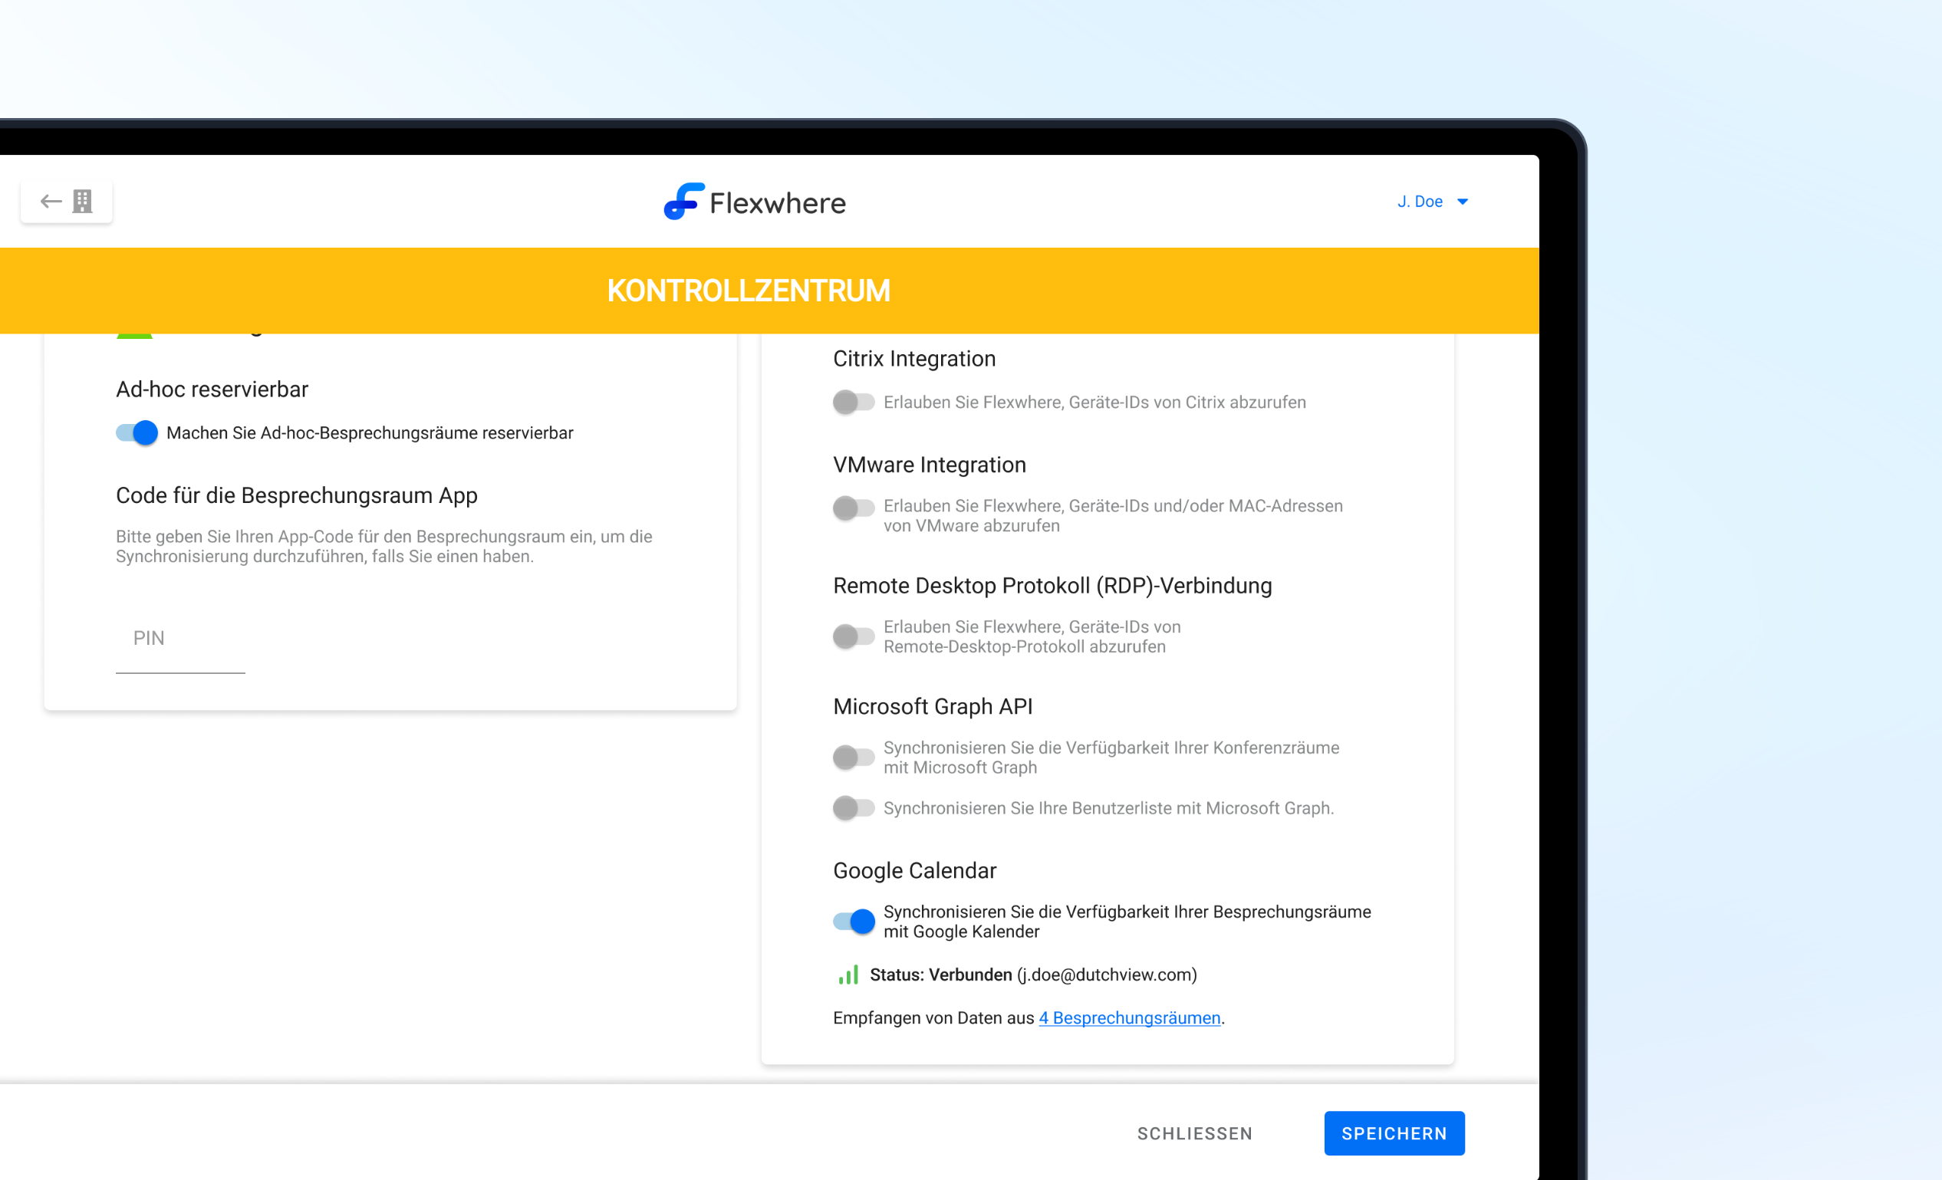Click the back arrow icon
This screenshot has width=1942, height=1180.
(x=51, y=202)
